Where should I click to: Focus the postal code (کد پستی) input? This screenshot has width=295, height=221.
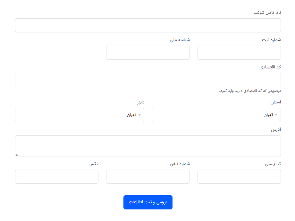(239, 177)
